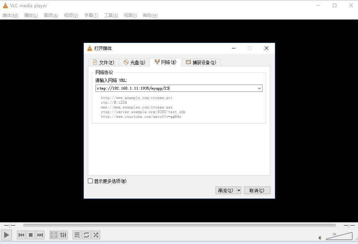Viewport: 358px width, 244px height.
Task: Click the 取消(C) button
Action: (x=257, y=191)
